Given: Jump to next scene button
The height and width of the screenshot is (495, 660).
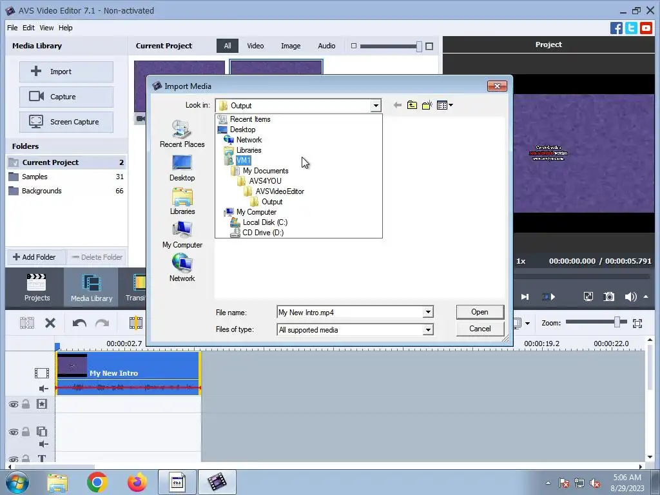Looking at the screenshot, I should [x=548, y=296].
